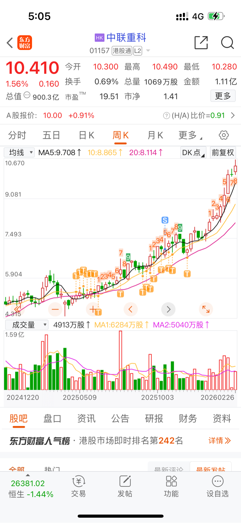Open the 东方财富 logo icon

24,43
